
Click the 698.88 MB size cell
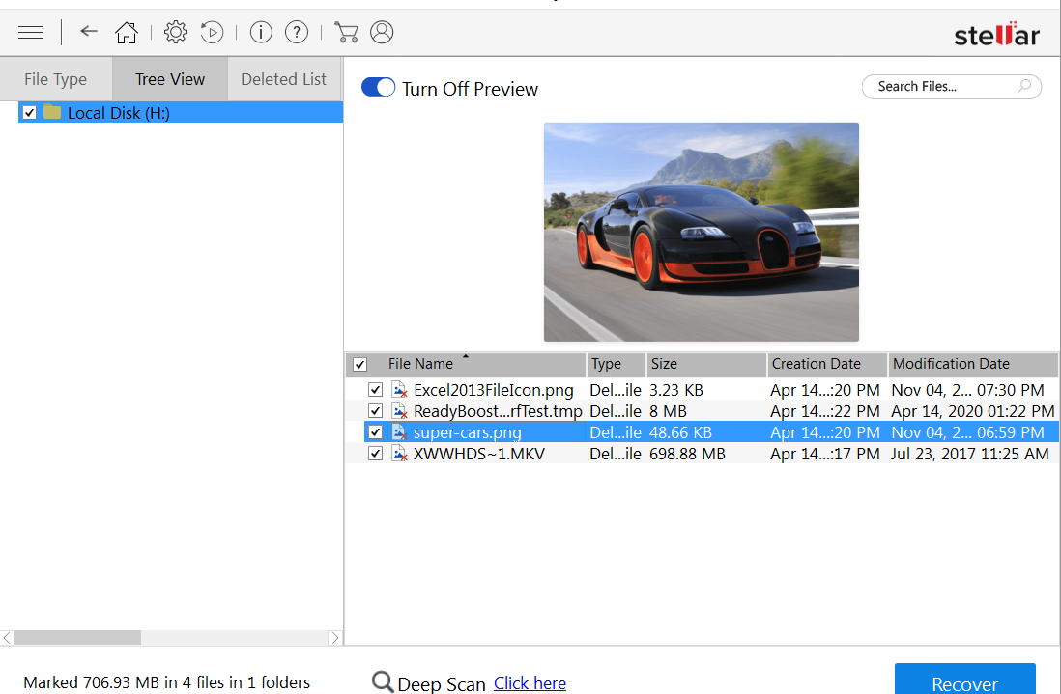687,454
